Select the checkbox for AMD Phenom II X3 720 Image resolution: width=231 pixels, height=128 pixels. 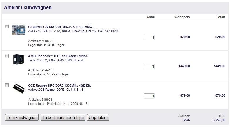click(7, 56)
